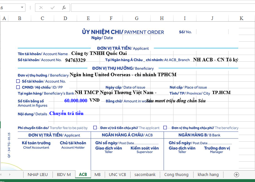
Task: Click the Enter checkmark in formula bar
Action: pyautogui.click(x=53, y=8)
